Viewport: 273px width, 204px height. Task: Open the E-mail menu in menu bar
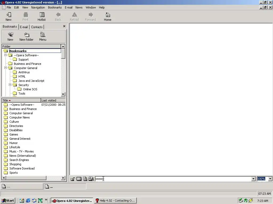69,7
